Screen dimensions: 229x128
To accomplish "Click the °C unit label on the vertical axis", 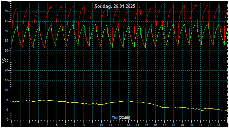I will [3, 61].
